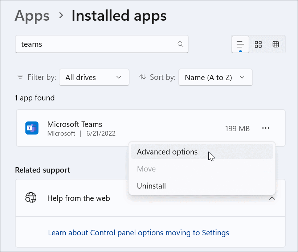Go back to Apps via the breadcrumb
The width and height of the screenshot is (298, 252).
[x=32, y=16]
